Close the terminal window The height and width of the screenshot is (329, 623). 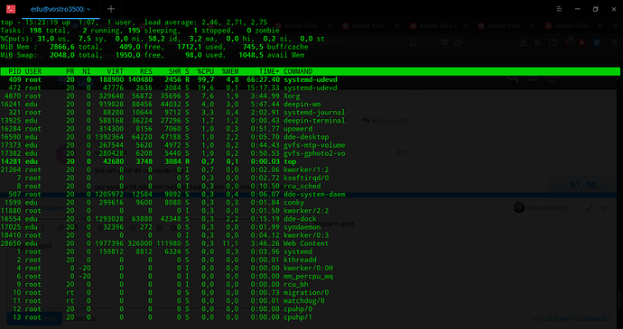click(x=614, y=9)
